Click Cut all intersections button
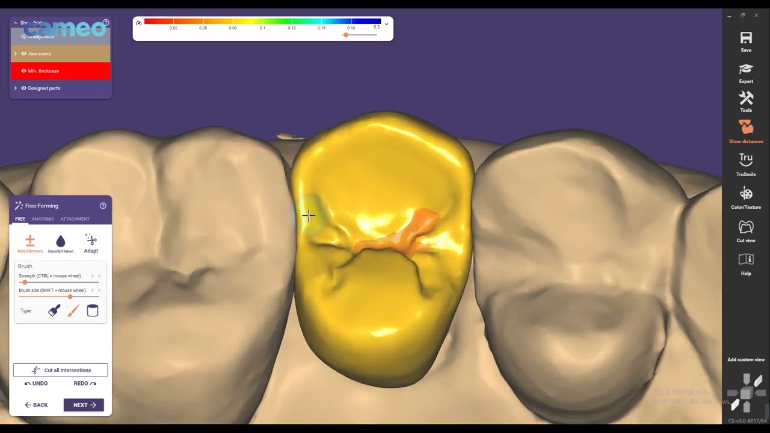 click(x=61, y=370)
